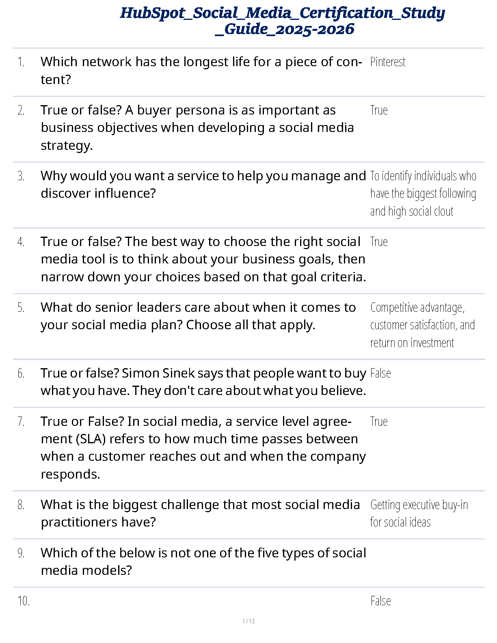Click the question about choosing the right tool
497x643 pixels.
(x=203, y=259)
